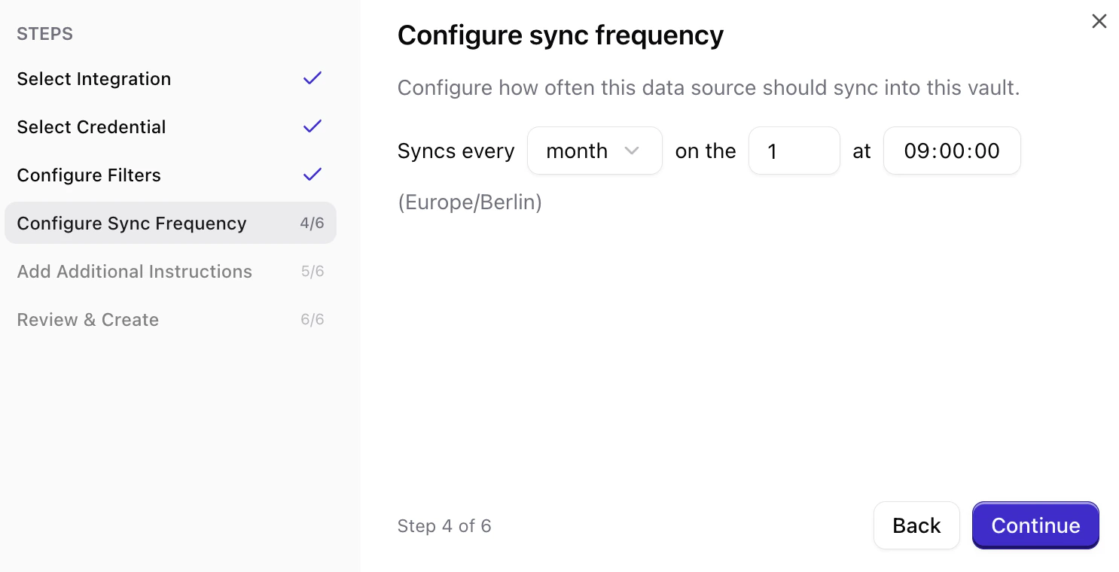
Task: Click the checkmark next to Configure Filters
Action: click(312, 175)
